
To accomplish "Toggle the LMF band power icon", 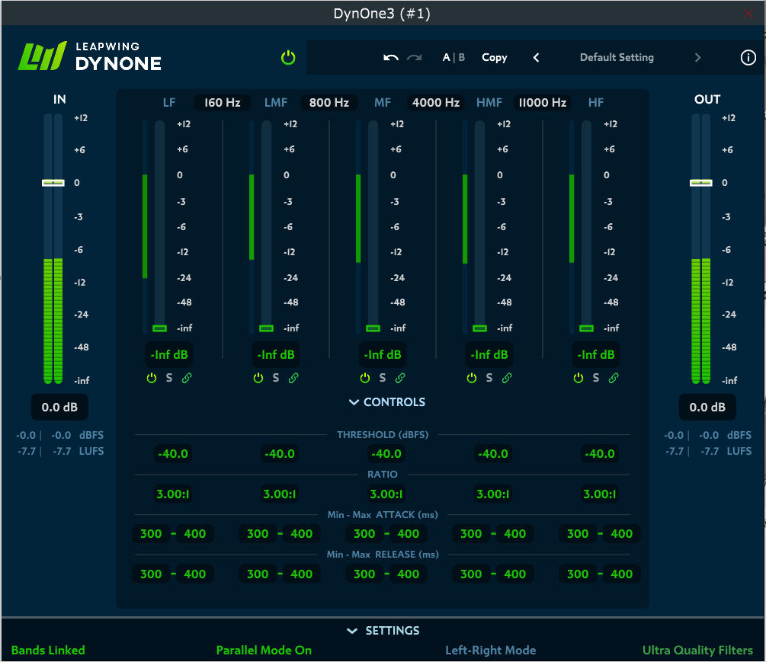I will [x=258, y=378].
